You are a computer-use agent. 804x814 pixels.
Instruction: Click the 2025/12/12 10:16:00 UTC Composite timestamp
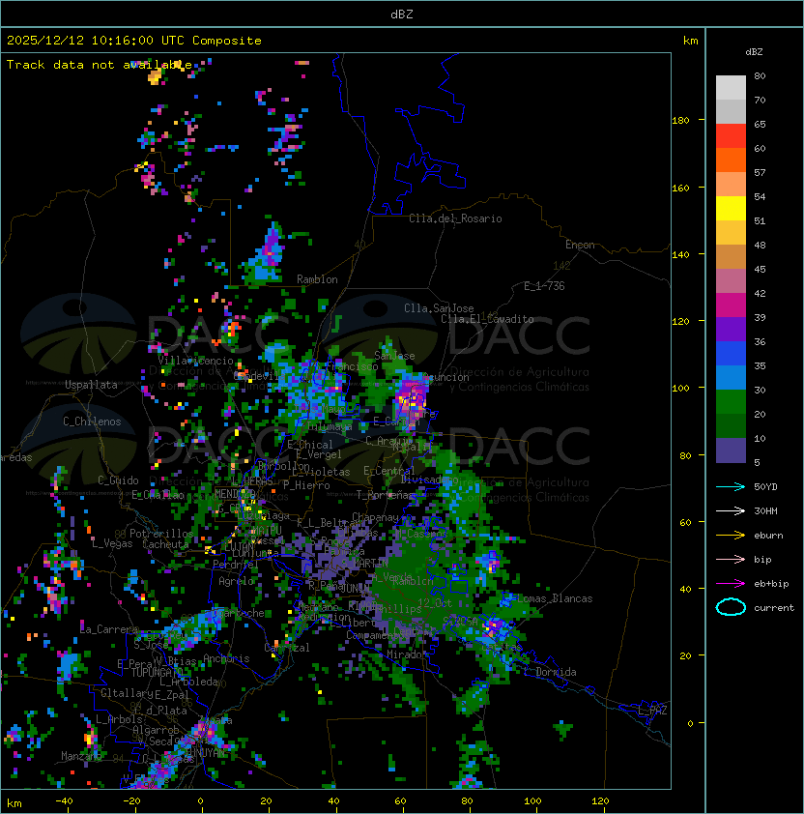[134, 41]
